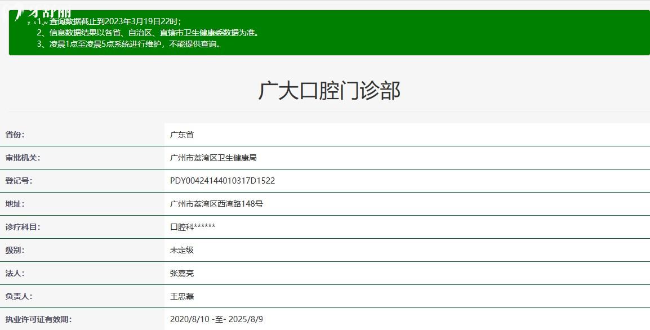Select the 级别 label
The height and width of the screenshot is (330, 650).
15,251
